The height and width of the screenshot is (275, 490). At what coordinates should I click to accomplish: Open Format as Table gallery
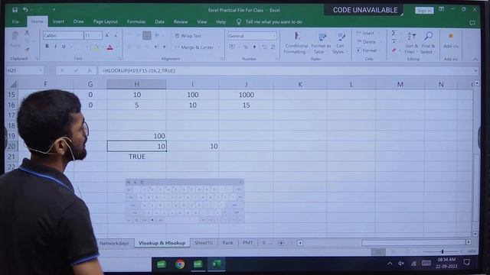pyautogui.click(x=321, y=43)
